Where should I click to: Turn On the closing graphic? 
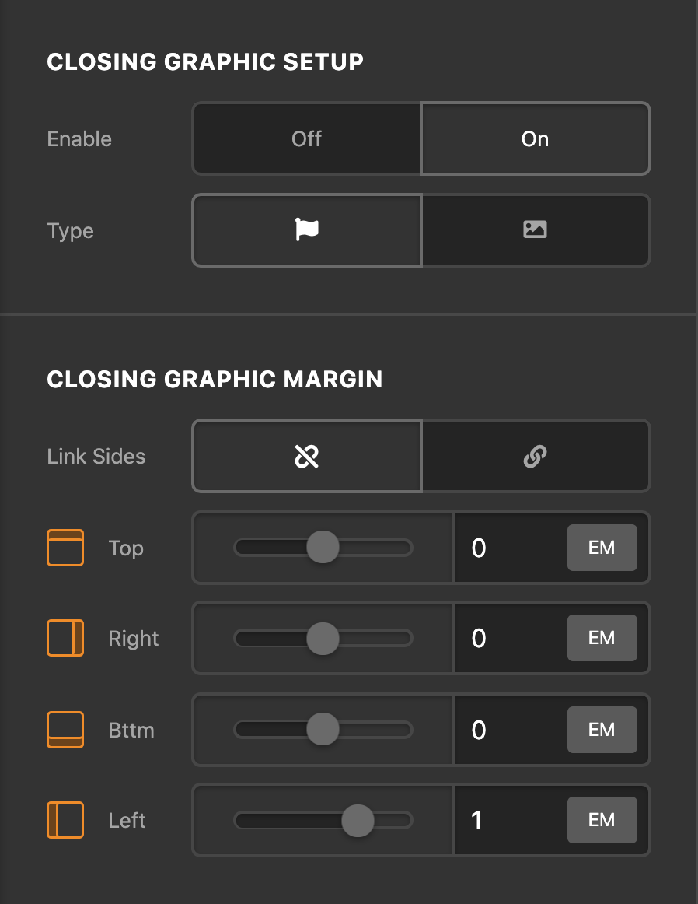(x=536, y=138)
